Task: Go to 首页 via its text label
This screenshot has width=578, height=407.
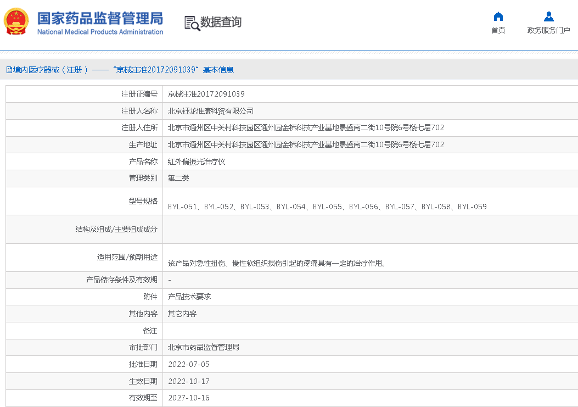Action: [498, 30]
